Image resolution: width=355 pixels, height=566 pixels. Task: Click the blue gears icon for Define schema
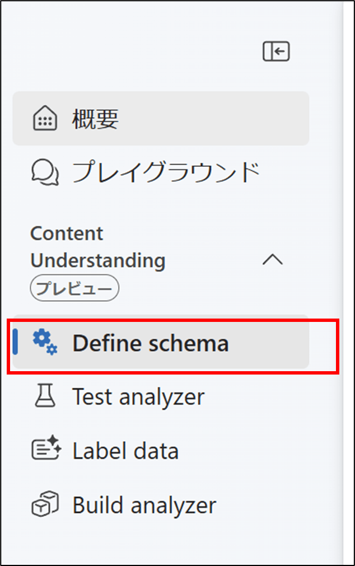click(x=45, y=342)
